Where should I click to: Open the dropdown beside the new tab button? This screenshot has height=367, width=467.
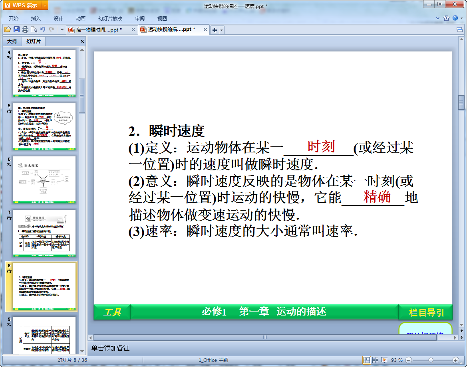(221, 30)
